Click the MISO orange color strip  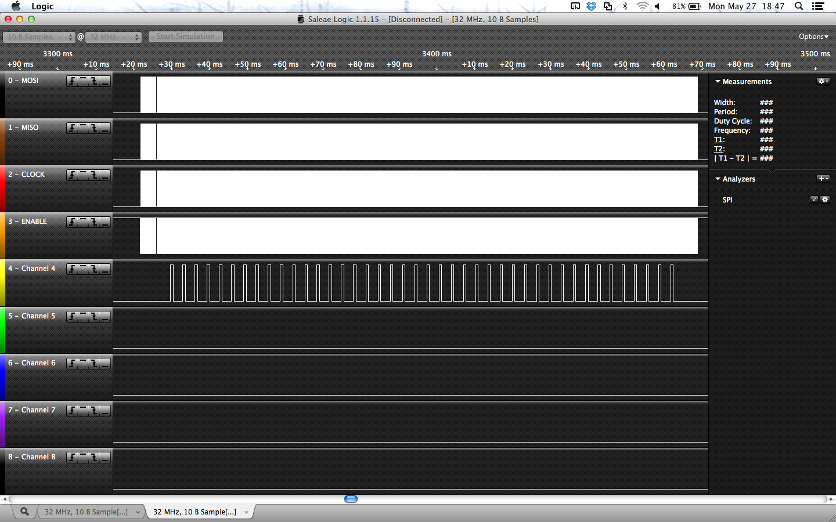pos(2,142)
